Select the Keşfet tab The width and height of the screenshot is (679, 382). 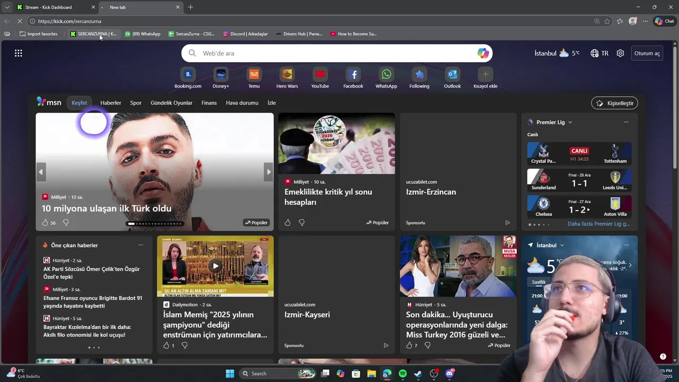[80, 103]
